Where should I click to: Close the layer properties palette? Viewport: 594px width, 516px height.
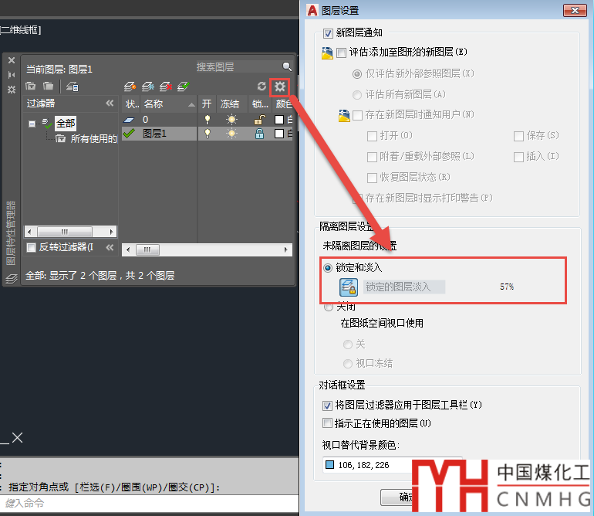tap(12, 60)
